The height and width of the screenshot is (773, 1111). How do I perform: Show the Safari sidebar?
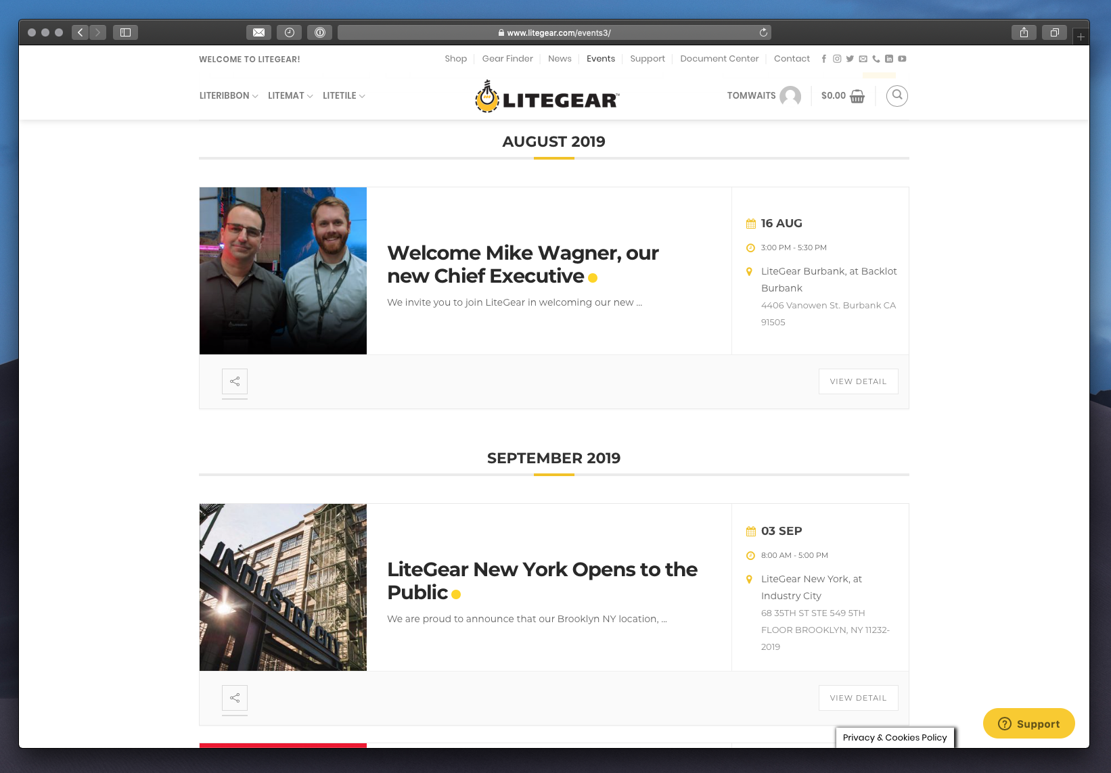(x=125, y=32)
